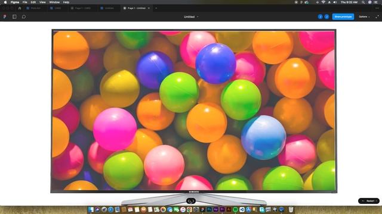Open the comments speech bubble icon

coord(24,17)
